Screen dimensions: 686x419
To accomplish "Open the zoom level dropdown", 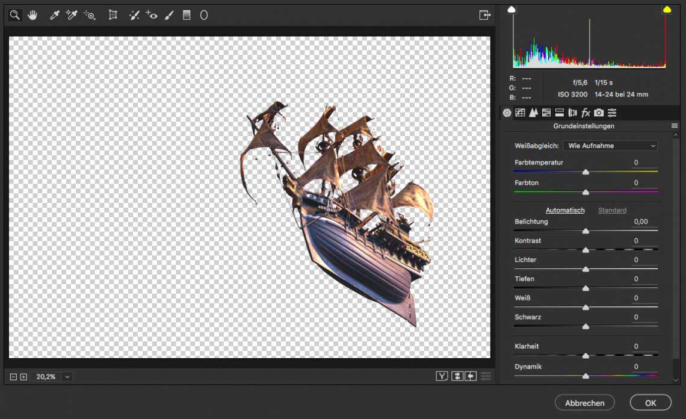I will coord(67,377).
